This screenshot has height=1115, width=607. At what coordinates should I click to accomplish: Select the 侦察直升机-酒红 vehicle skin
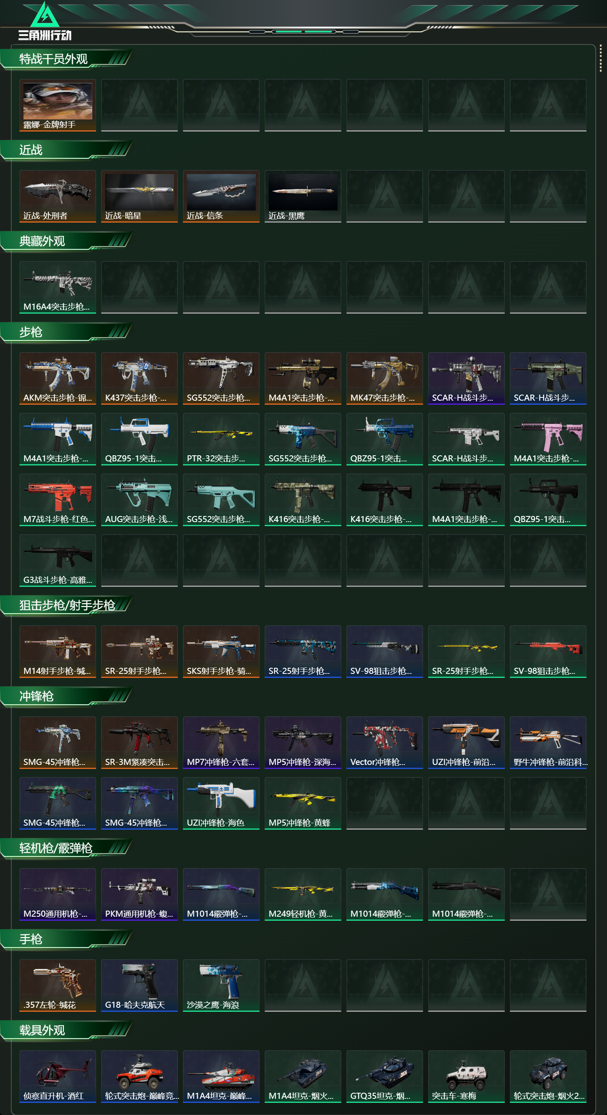click(x=57, y=1076)
